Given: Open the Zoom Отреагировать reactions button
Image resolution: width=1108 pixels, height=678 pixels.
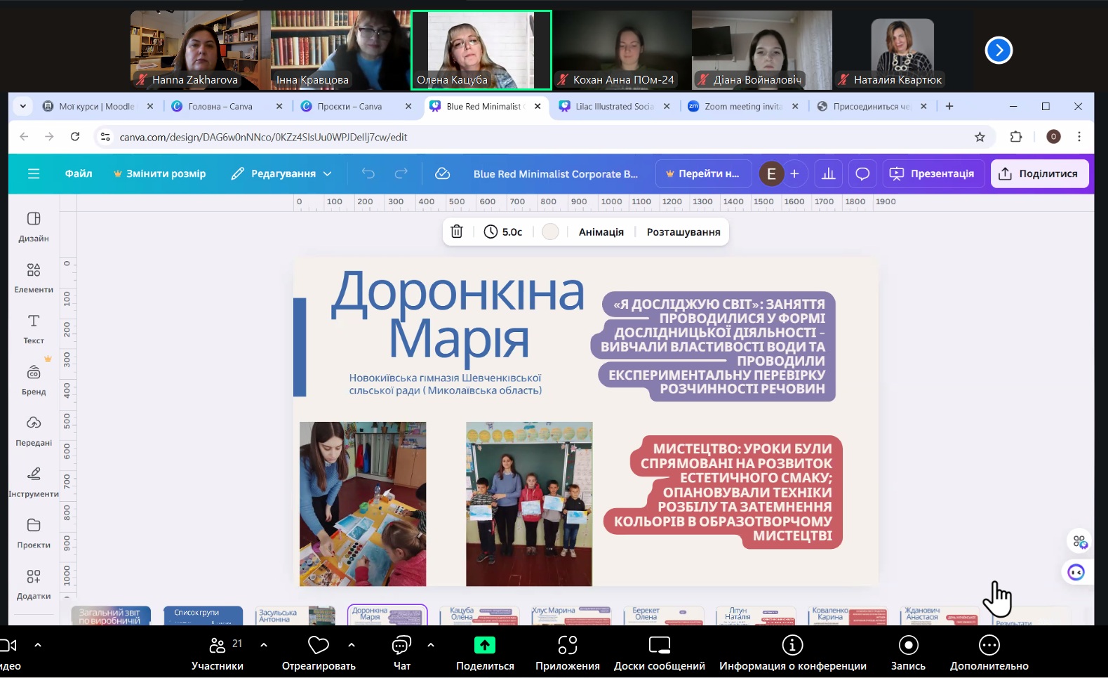Looking at the screenshot, I should click(x=319, y=653).
